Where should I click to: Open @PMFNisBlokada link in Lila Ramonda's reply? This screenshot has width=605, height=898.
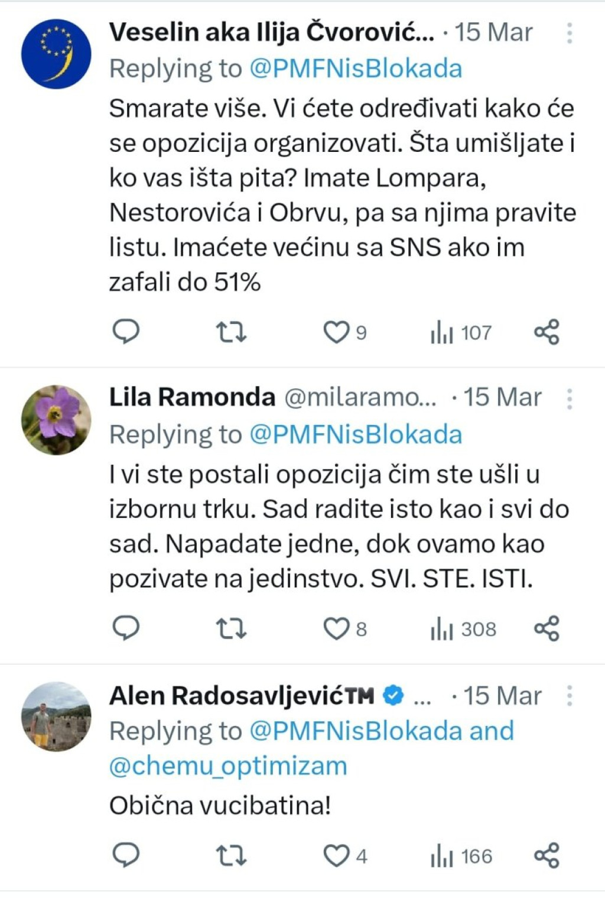[356, 435]
